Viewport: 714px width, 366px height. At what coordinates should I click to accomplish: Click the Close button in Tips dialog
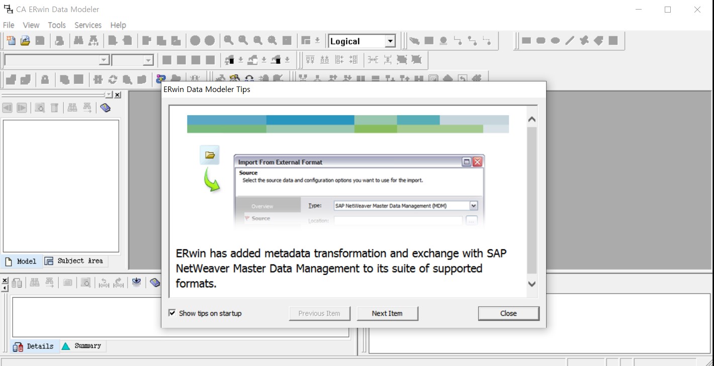(x=508, y=313)
